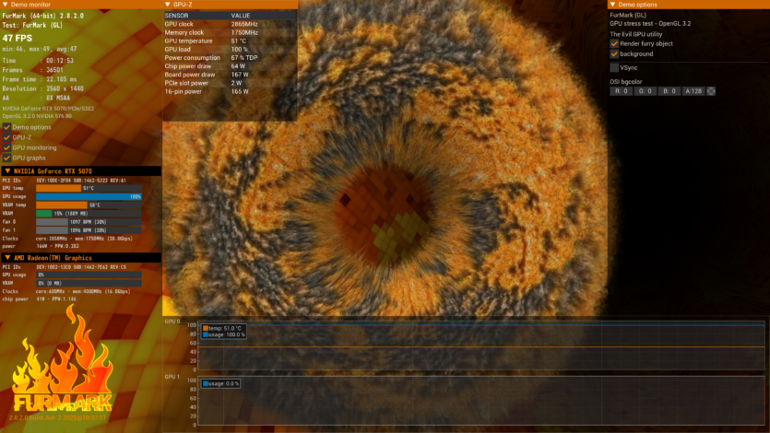Collapse the AMD Radeon(TM) Graphics section
770x433 pixels.
pos(7,257)
